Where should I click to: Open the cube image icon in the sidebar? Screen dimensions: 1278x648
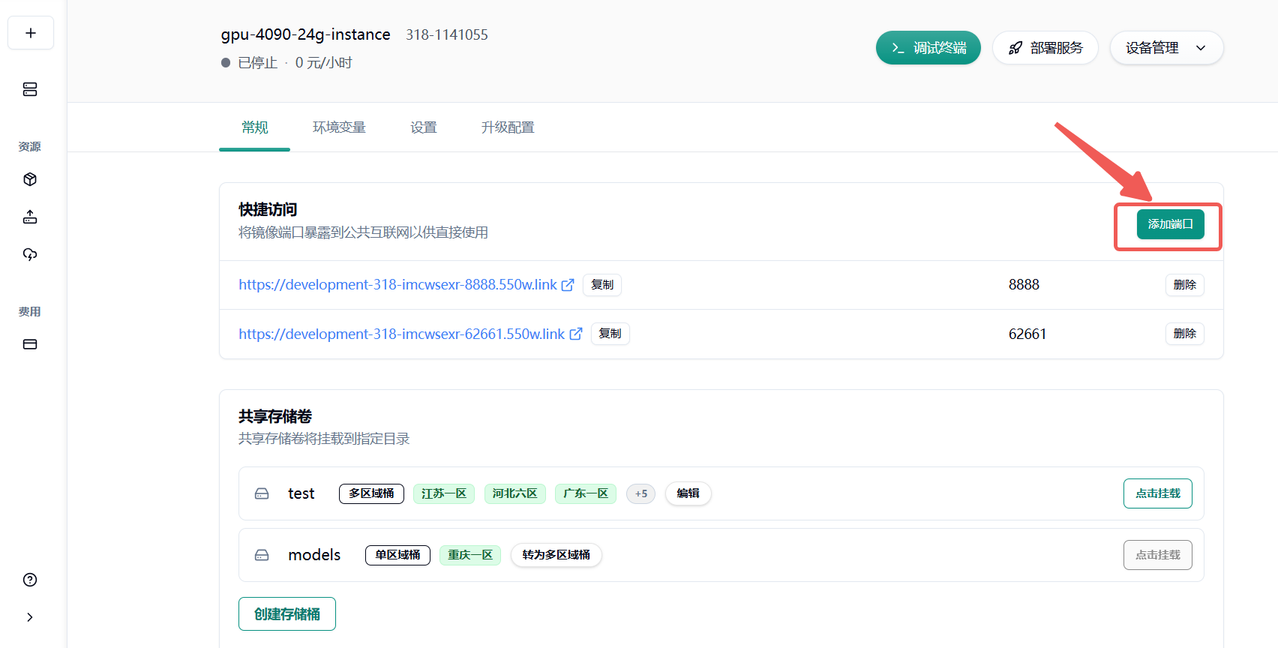tap(30, 179)
